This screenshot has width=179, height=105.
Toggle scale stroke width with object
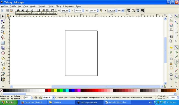pos(129,11)
